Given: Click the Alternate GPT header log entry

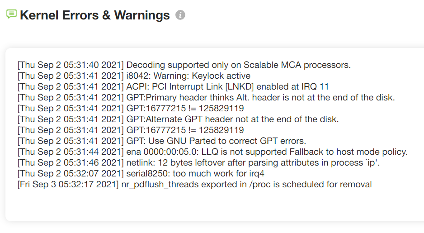Looking at the screenshot, I should click(178, 119).
